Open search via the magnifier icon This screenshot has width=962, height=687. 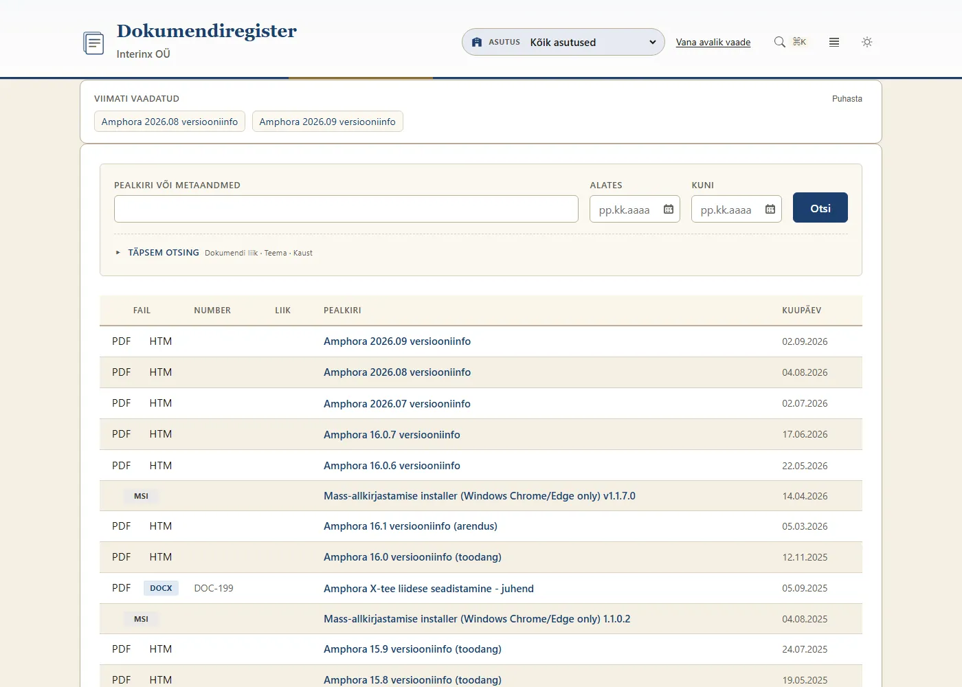(x=779, y=42)
